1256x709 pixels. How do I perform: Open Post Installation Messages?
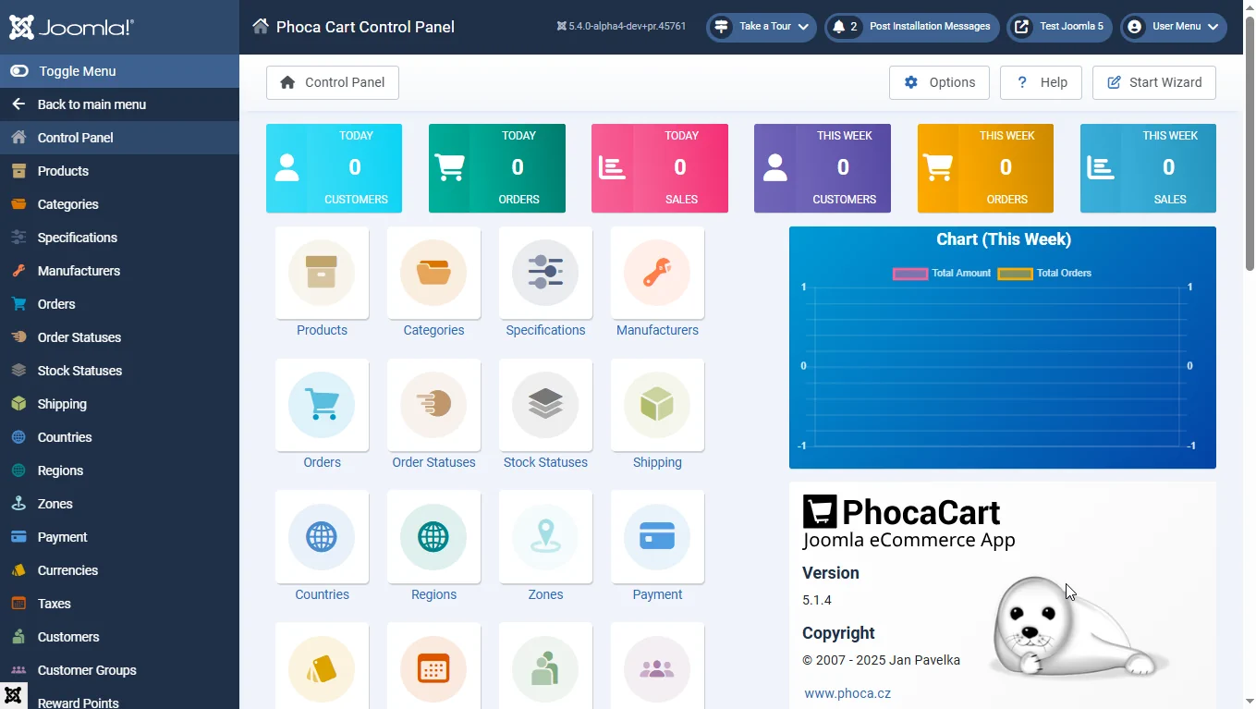point(912,27)
